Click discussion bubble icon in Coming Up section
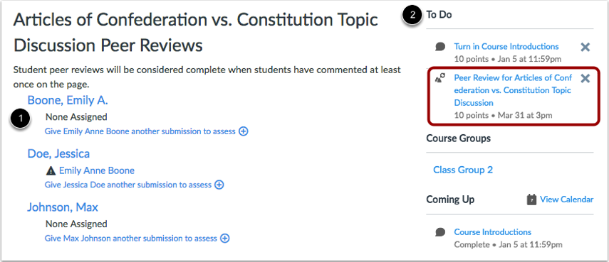609x262 pixels. [440, 233]
